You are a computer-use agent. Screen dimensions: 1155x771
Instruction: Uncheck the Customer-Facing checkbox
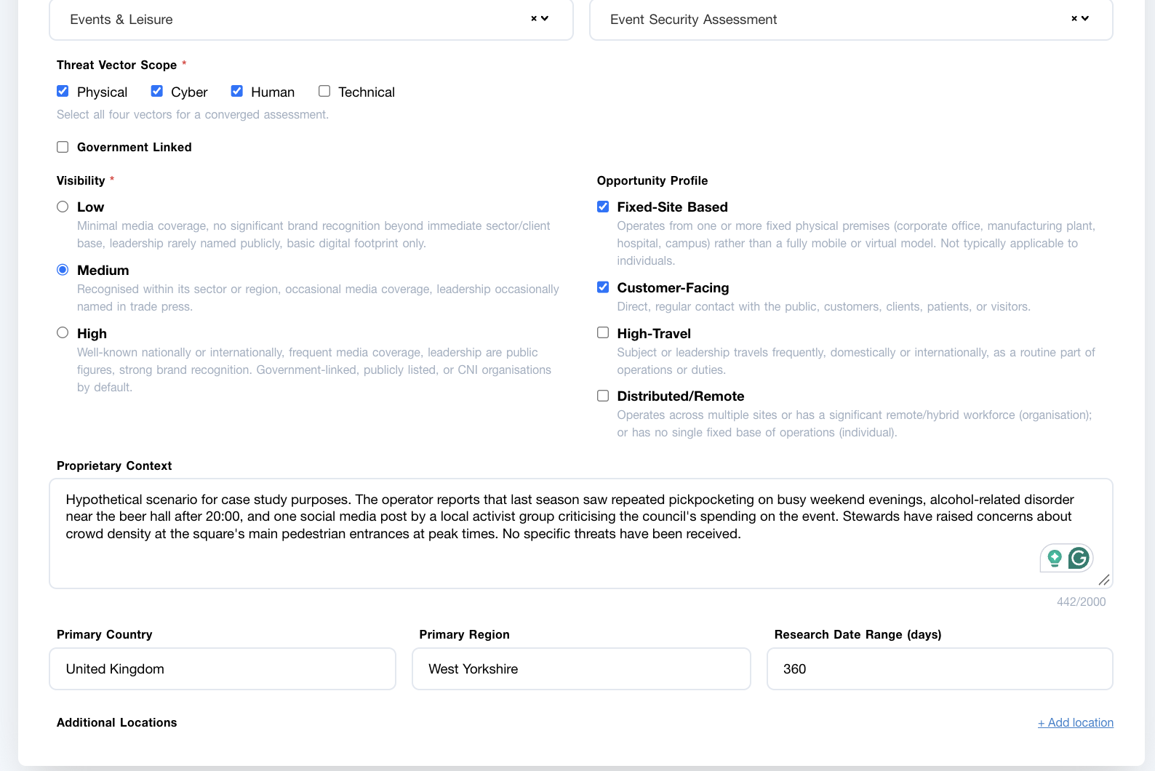(x=603, y=287)
